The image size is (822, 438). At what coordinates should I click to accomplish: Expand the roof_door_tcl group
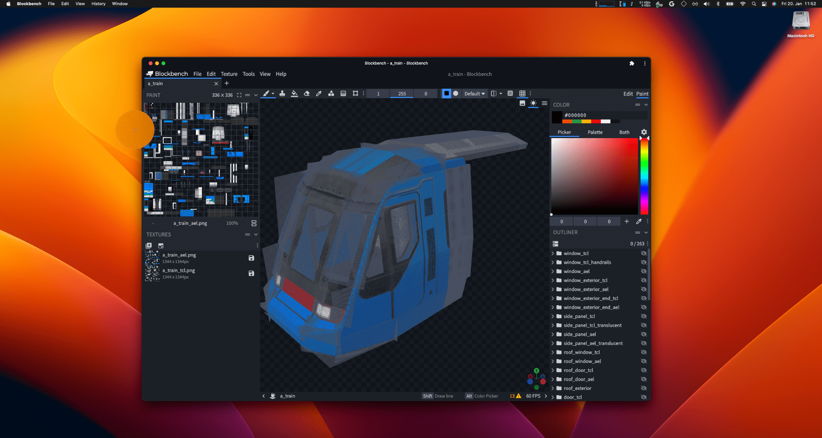tap(553, 370)
